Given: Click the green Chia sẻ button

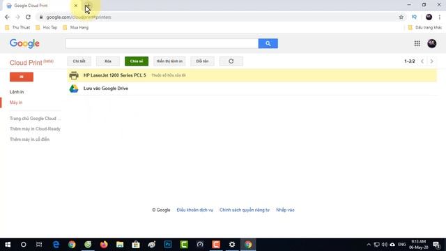Looking at the screenshot, I should pos(137,61).
